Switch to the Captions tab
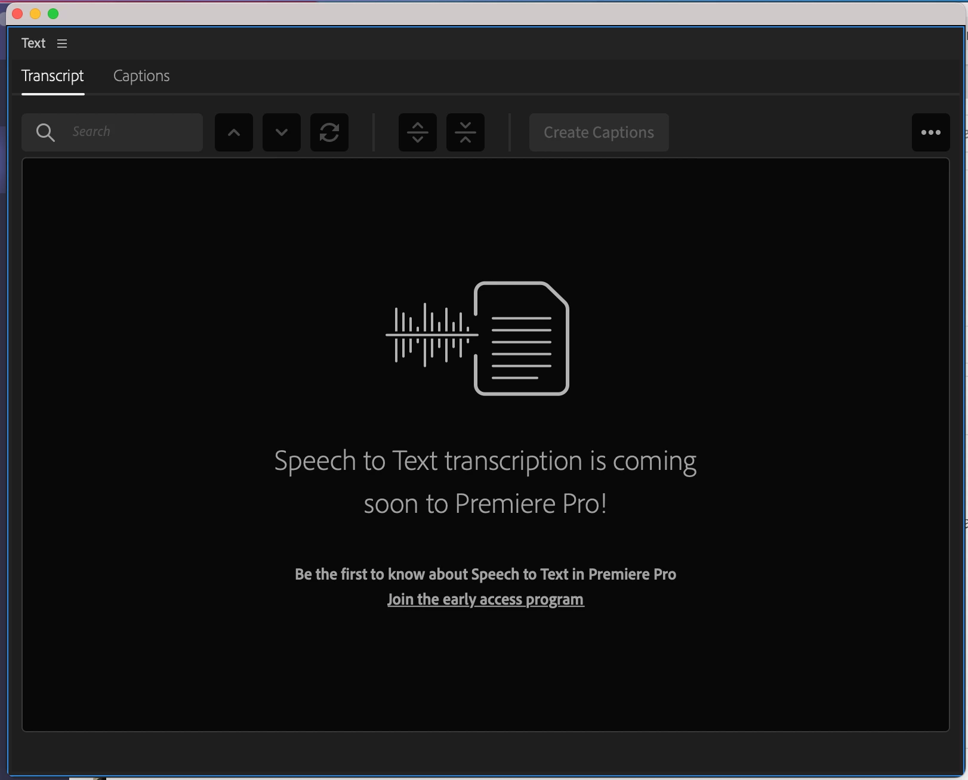968x780 pixels. 141,76
